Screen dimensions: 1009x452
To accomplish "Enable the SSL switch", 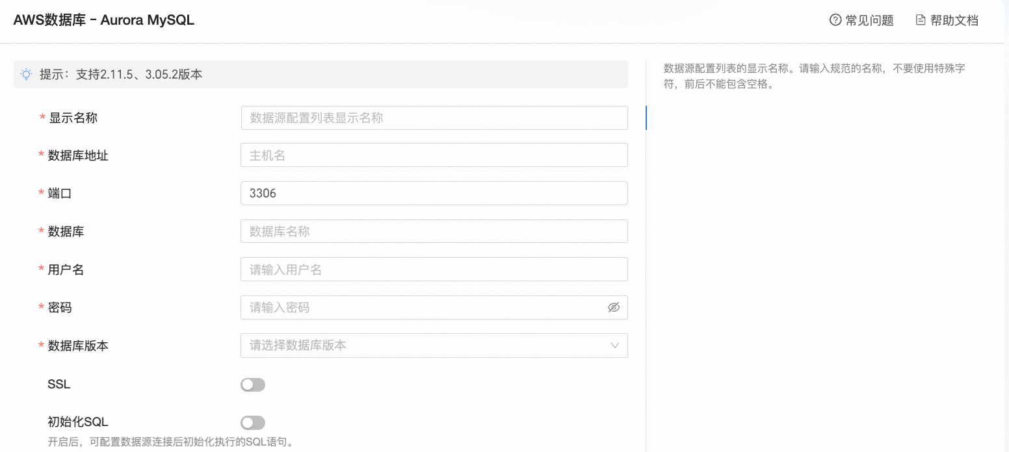I will (253, 384).
